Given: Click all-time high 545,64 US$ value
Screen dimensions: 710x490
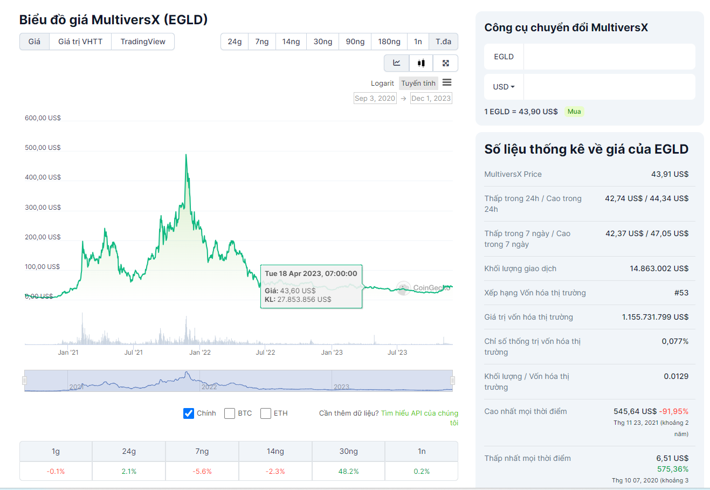Looking at the screenshot, I should [635, 411].
